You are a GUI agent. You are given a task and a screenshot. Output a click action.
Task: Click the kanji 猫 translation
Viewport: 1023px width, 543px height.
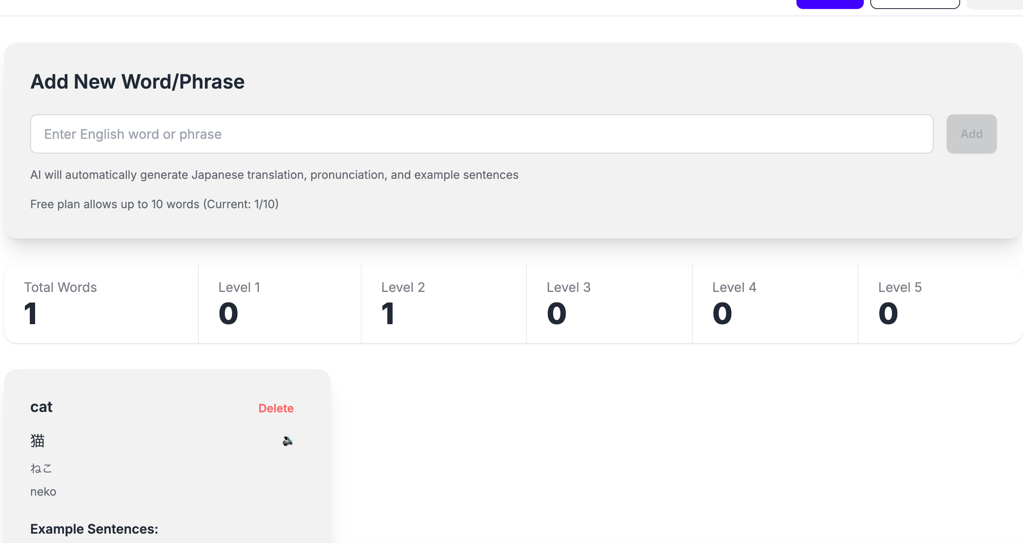[38, 441]
